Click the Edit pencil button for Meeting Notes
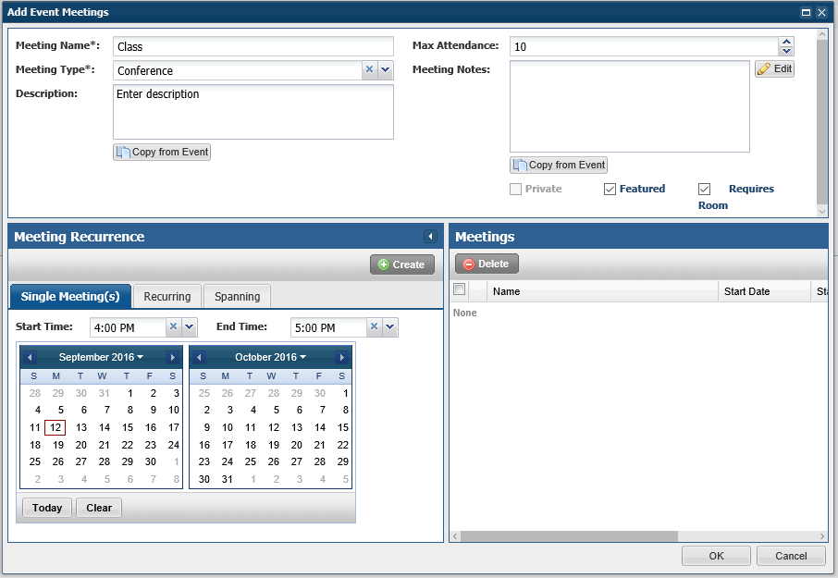The height and width of the screenshot is (578, 838). point(774,69)
